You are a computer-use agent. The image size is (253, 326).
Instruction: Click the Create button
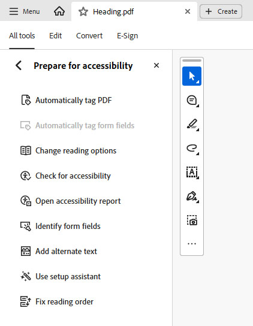coord(221,11)
